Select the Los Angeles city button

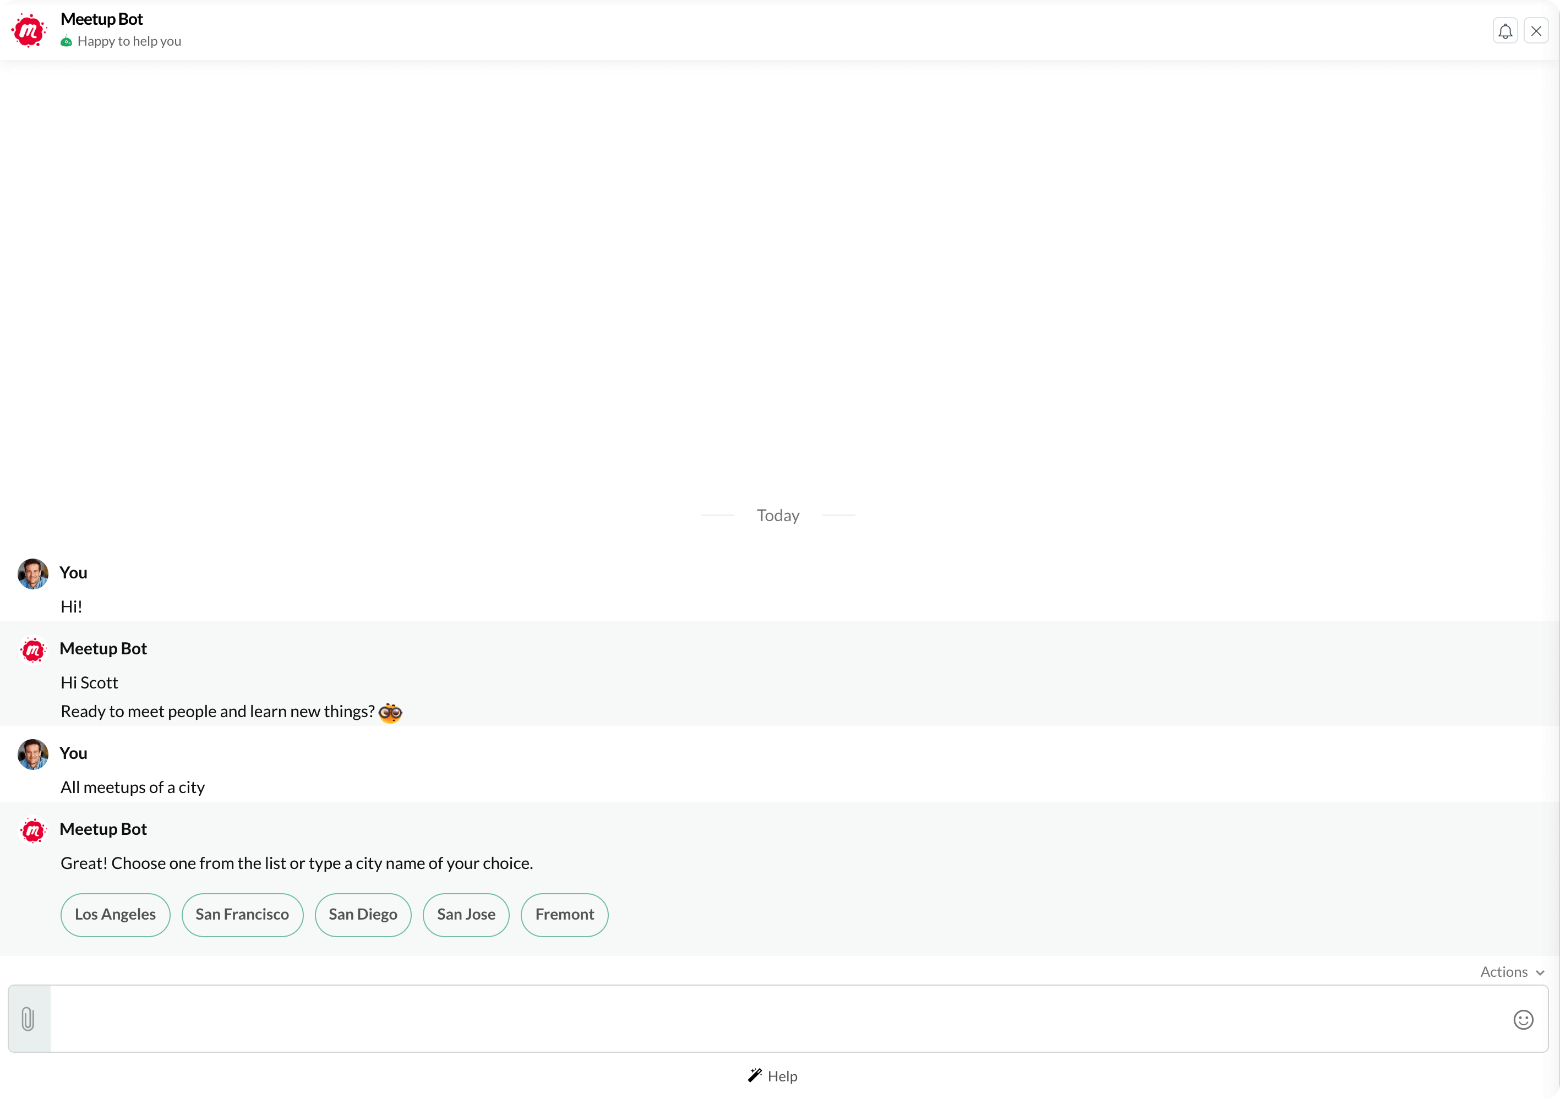click(114, 914)
